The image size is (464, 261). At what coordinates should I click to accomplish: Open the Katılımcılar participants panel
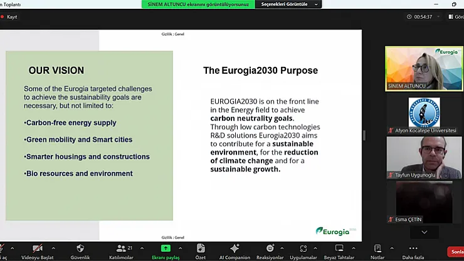pos(121,251)
